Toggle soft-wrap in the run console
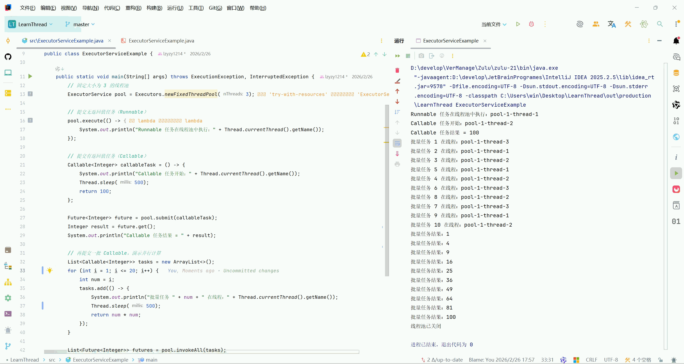This screenshot has width=684, height=364. tap(397, 143)
